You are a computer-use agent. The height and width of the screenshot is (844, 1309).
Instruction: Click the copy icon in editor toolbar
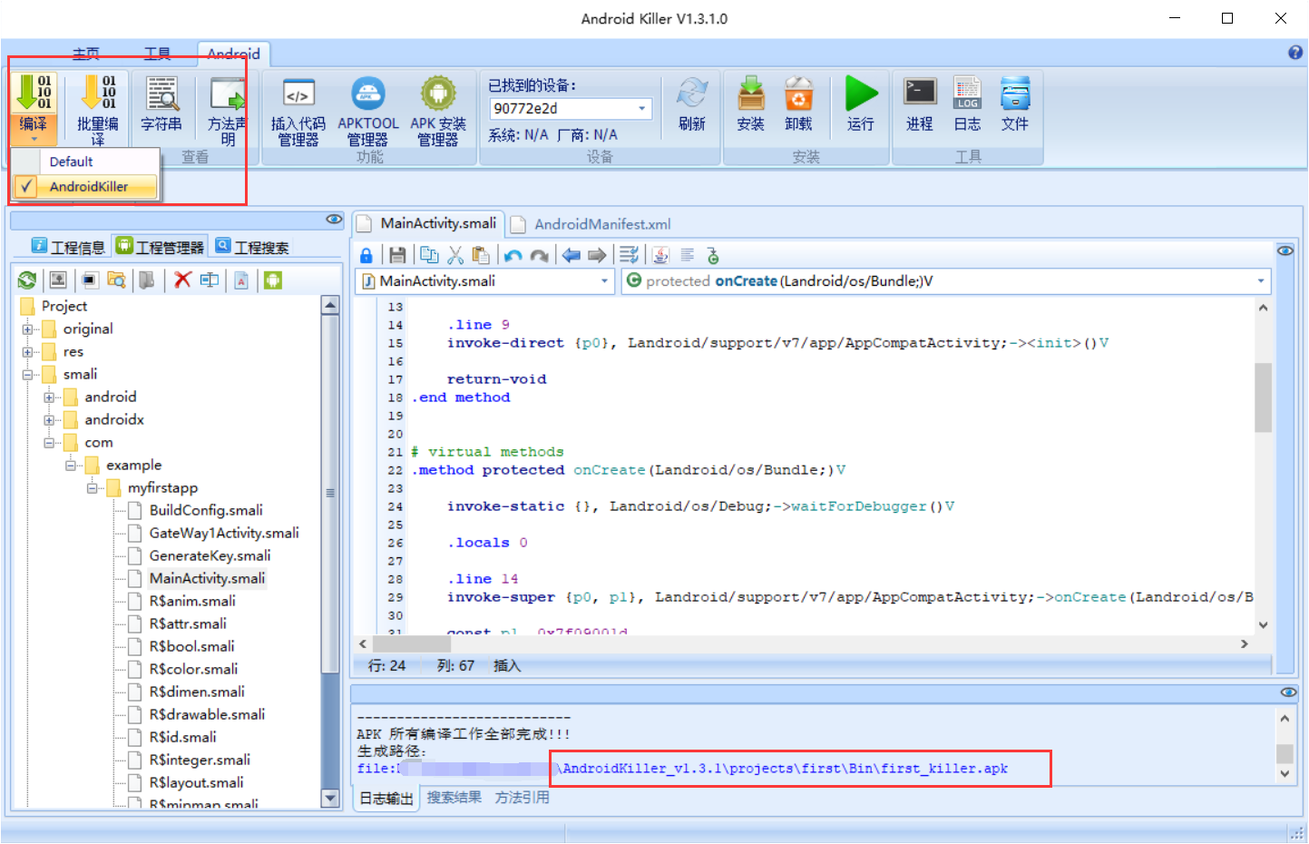[429, 256]
